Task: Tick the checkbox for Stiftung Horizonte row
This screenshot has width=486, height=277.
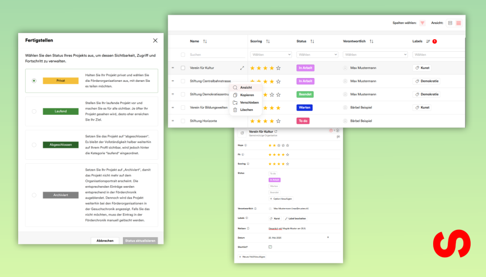Action: pyautogui.click(x=183, y=121)
